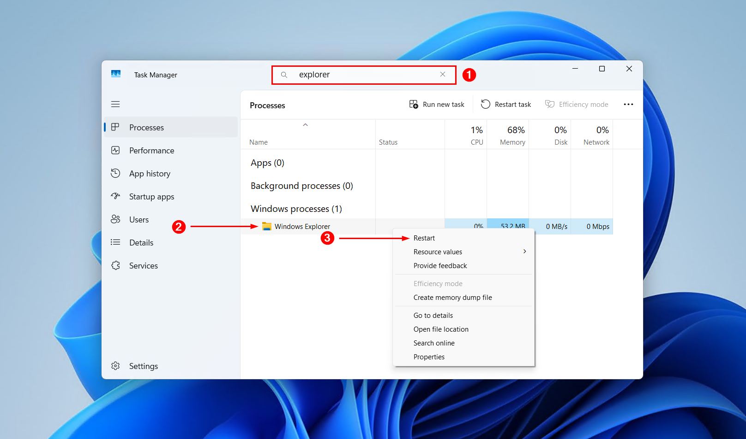
Task: Open App history via its clock icon
Action: (x=115, y=173)
